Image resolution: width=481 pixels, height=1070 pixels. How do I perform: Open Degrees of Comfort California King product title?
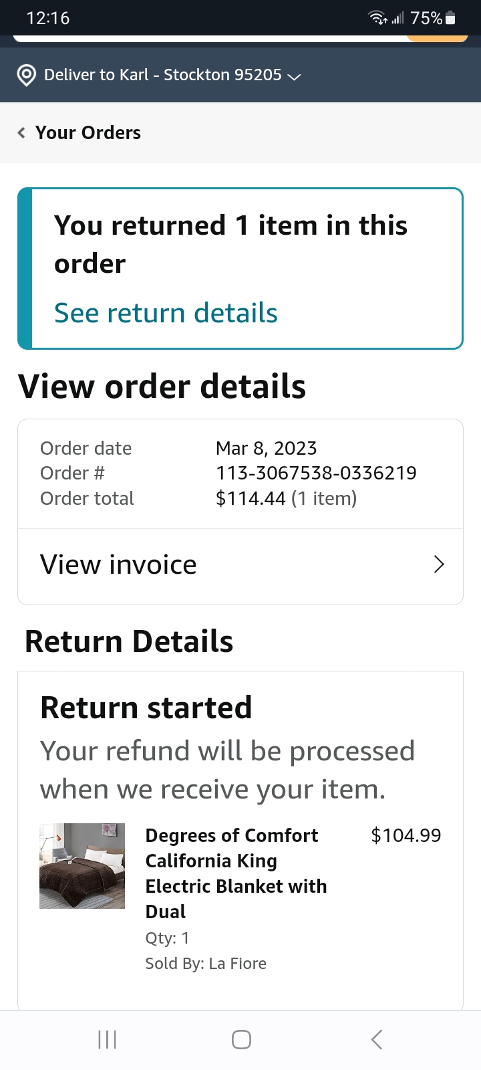[236, 873]
